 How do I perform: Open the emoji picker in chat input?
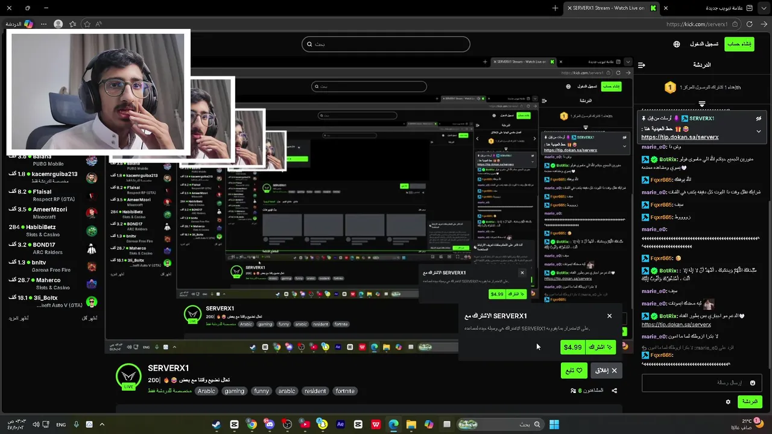pos(753,383)
